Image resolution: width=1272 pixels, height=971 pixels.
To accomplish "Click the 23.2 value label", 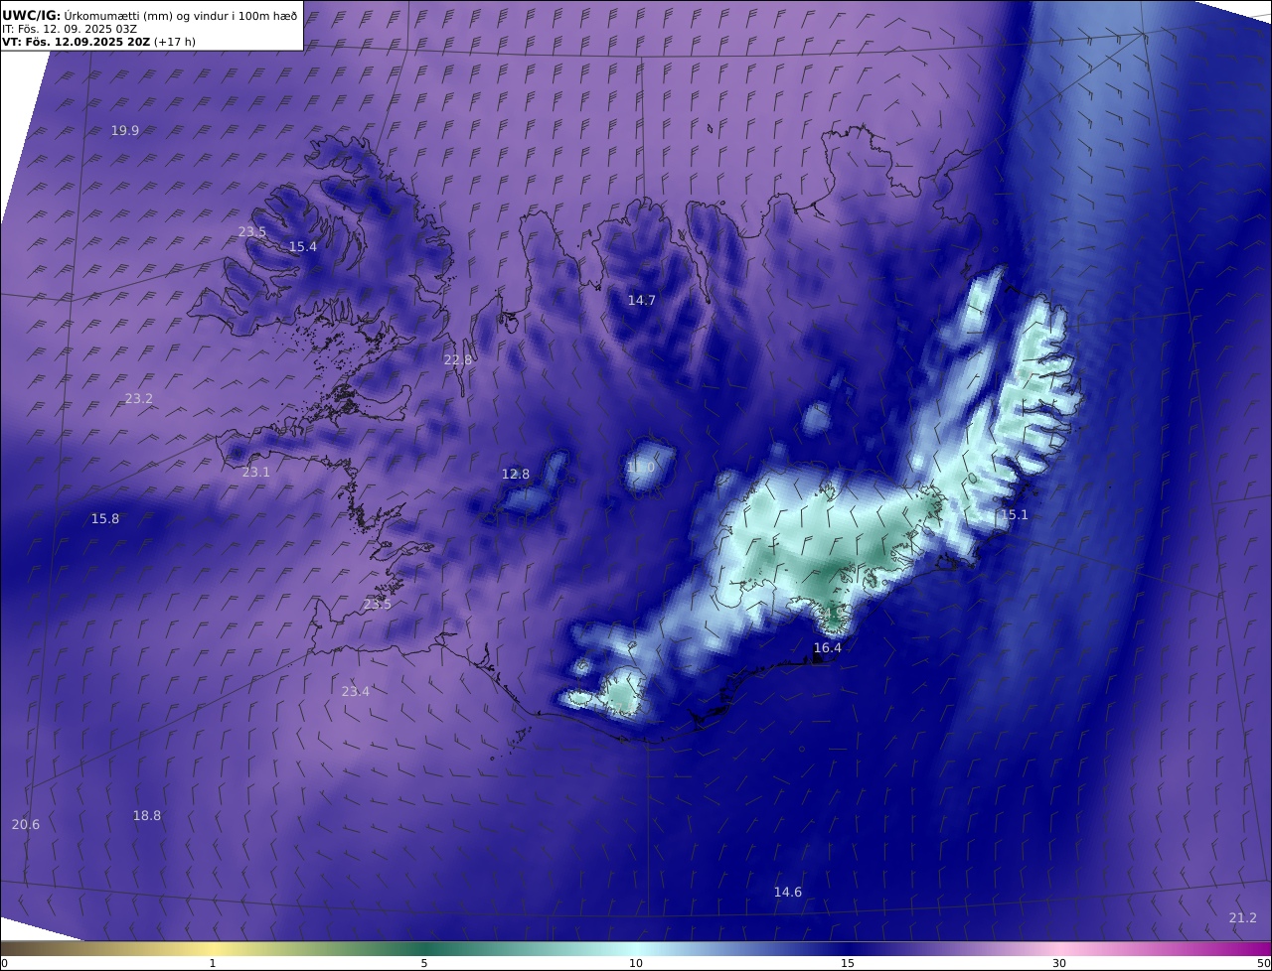I will (139, 398).
